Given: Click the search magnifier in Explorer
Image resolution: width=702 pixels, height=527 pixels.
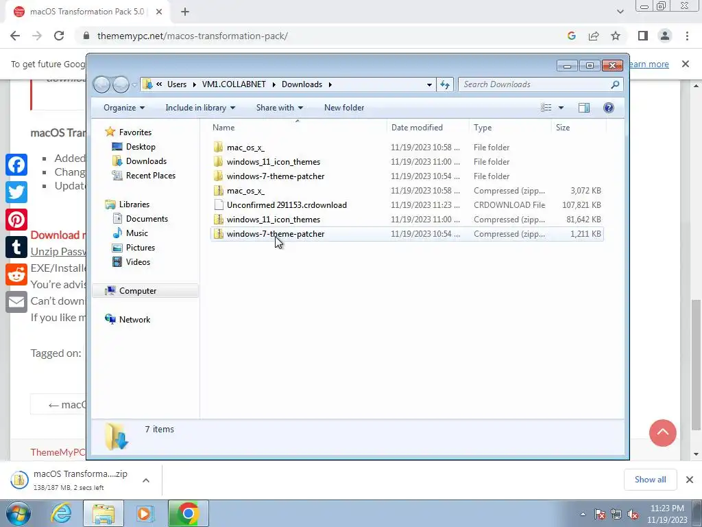Looking at the screenshot, I should coord(616,84).
